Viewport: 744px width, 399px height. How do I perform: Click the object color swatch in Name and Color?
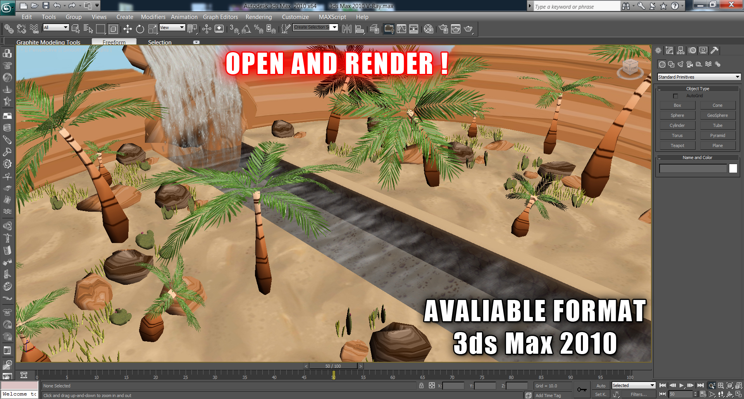coord(733,168)
